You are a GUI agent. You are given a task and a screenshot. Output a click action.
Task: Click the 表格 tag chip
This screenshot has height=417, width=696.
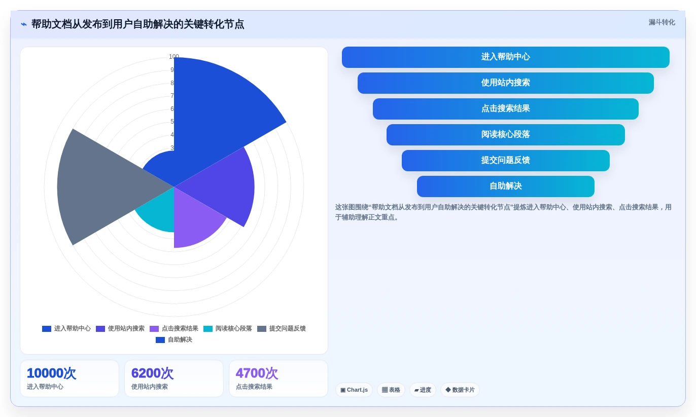[x=391, y=390]
